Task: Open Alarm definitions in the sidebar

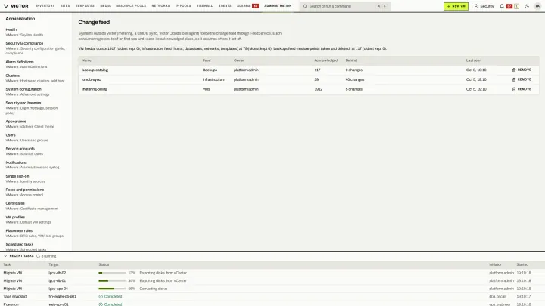Action: (36, 64)
